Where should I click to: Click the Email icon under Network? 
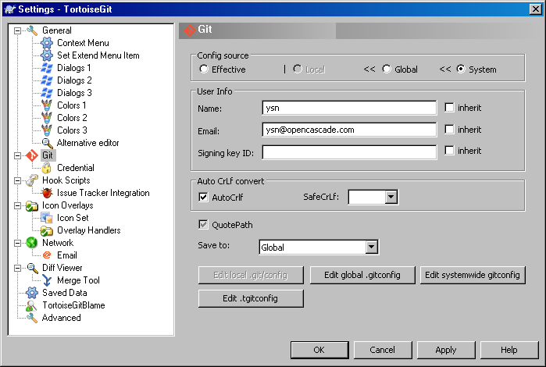[46, 255]
